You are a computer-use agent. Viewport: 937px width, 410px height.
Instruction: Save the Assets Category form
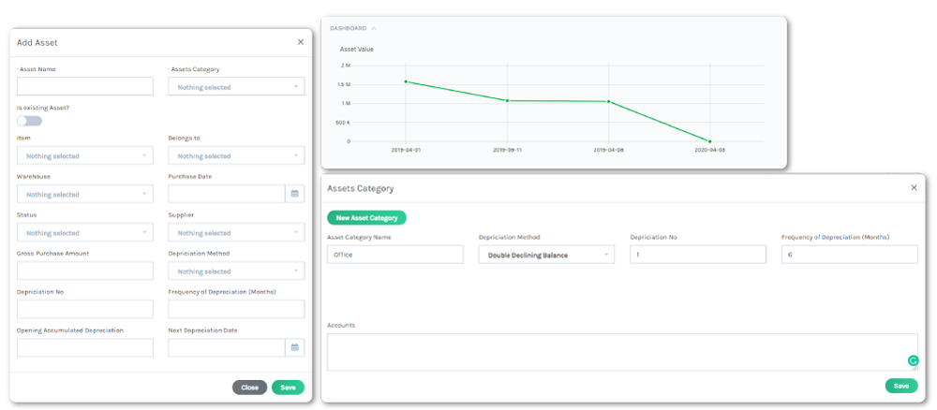900,386
